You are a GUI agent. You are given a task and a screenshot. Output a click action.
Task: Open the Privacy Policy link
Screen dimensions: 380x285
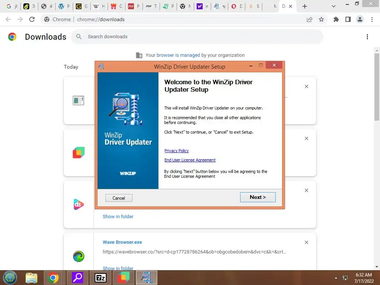[x=176, y=151]
